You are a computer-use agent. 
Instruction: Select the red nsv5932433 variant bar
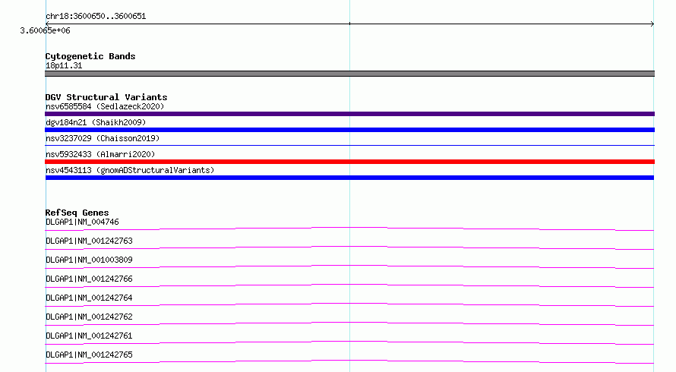coord(349,162)
